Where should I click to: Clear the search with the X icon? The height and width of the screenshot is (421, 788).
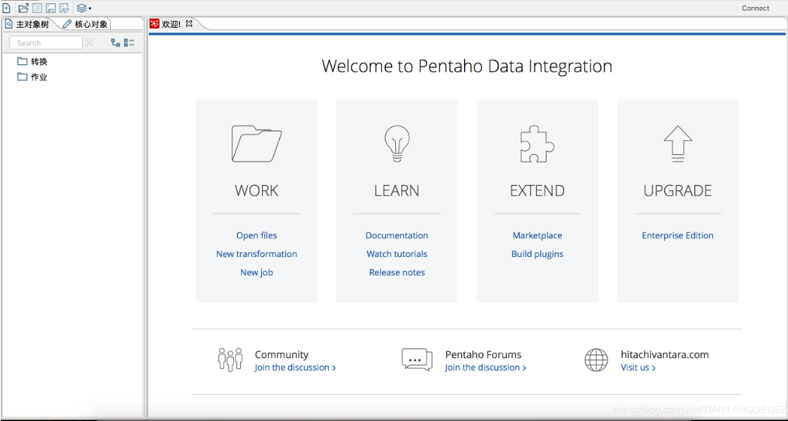89,43
